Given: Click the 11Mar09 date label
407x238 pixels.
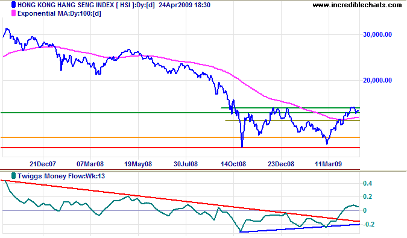Looking at the screenshot, I should 329,164.
